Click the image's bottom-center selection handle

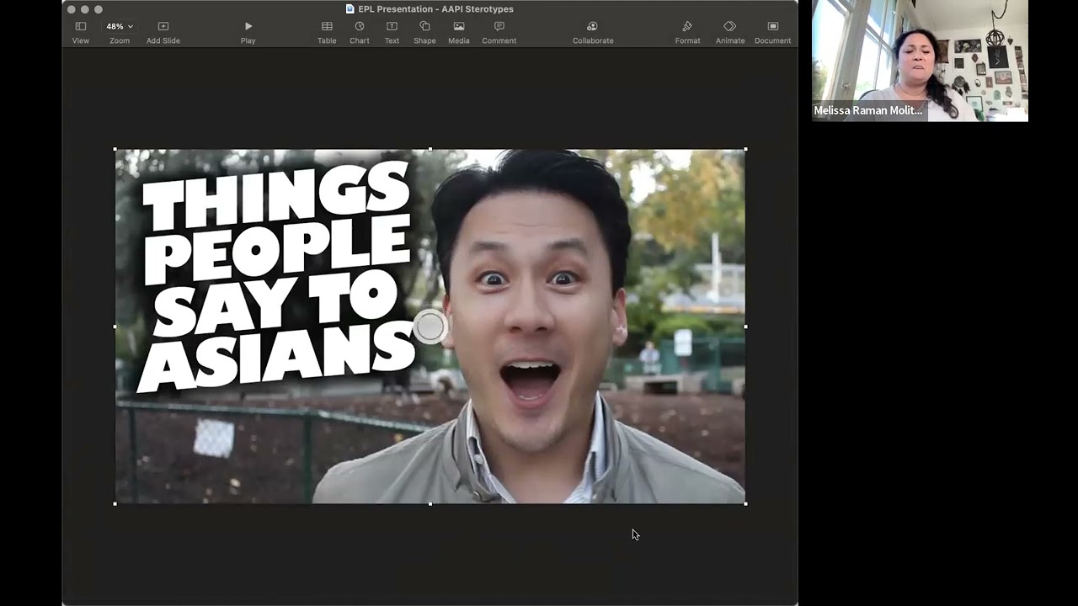tap(430, 503)
